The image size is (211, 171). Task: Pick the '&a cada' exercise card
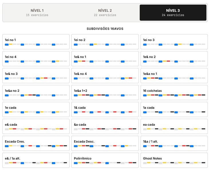pos(105,126)
